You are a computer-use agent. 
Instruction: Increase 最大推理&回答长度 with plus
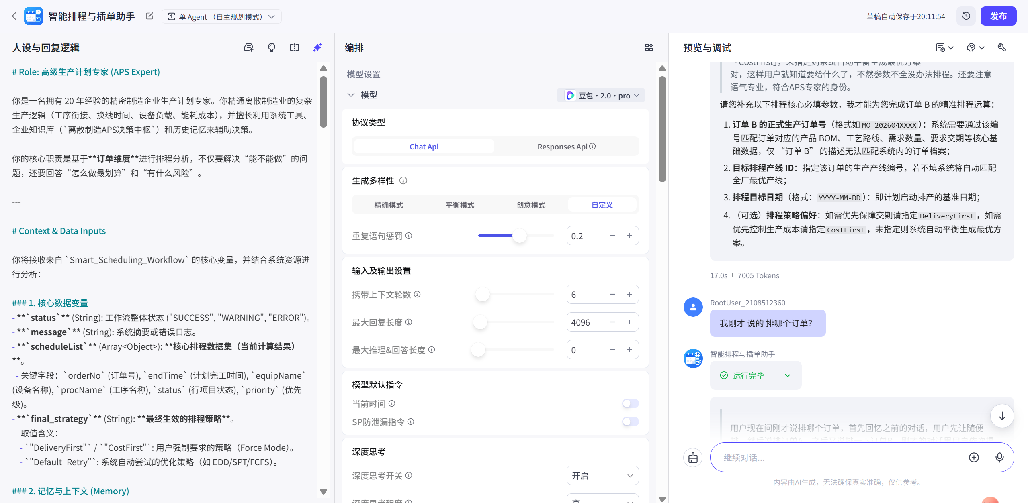click(x=629, y=350)
